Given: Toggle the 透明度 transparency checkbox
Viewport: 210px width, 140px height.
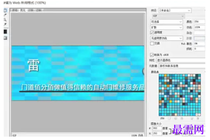Looking at the screenshot, I should 152,33.
